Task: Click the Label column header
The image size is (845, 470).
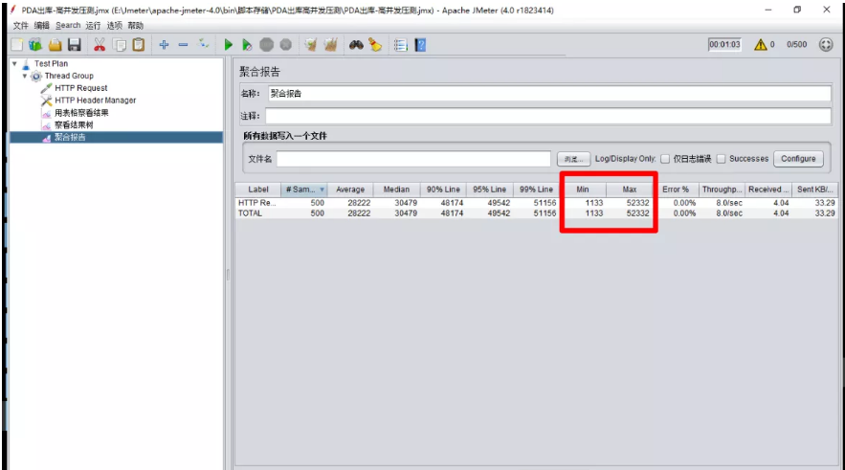Action: (258, 190)
